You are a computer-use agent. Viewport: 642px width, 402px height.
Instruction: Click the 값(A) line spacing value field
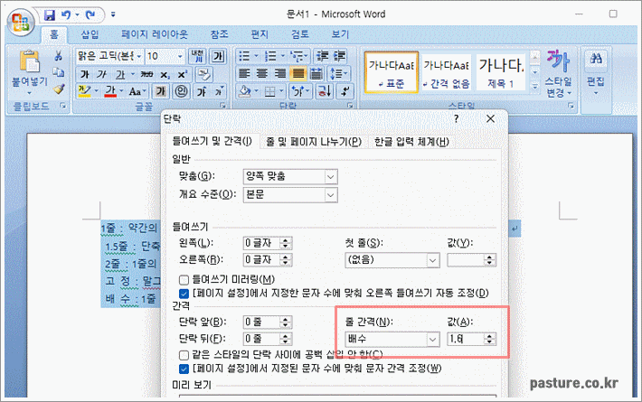point(466,339)
